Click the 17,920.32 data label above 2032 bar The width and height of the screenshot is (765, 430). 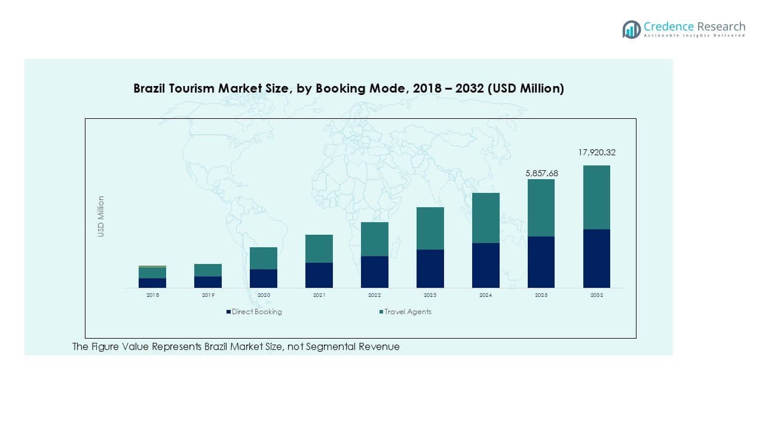(596, 152)
